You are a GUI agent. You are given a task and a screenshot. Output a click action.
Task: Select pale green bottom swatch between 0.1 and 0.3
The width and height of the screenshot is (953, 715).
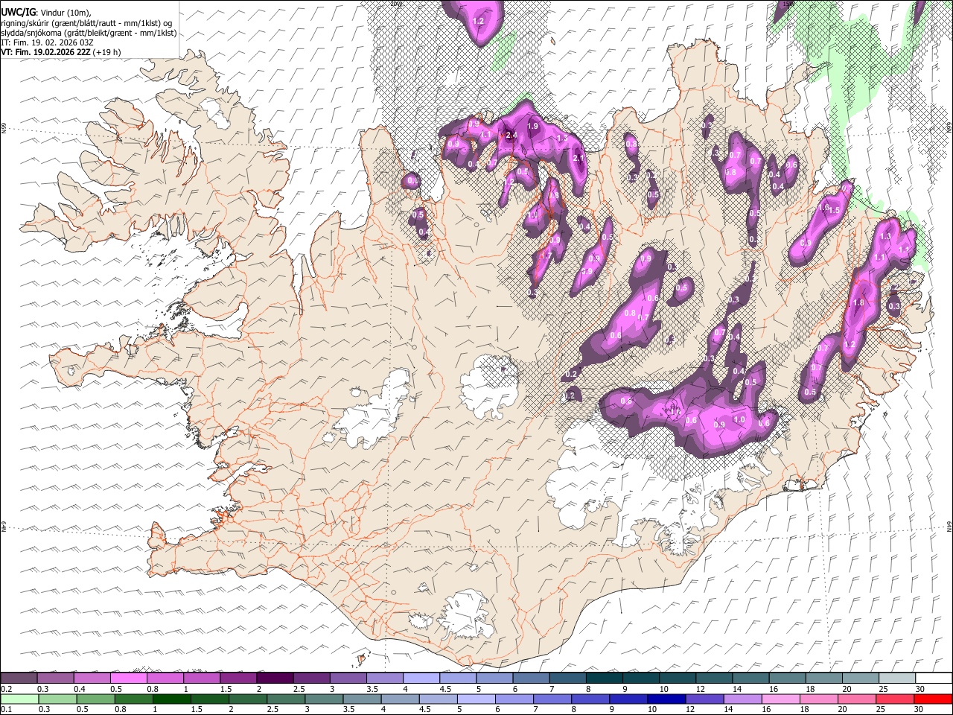[20, 699]
